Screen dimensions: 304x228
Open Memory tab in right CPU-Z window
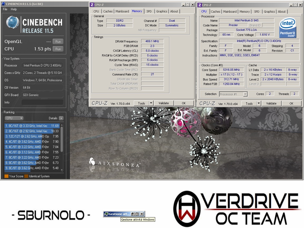pyautogui.click(x=245, y=12)
